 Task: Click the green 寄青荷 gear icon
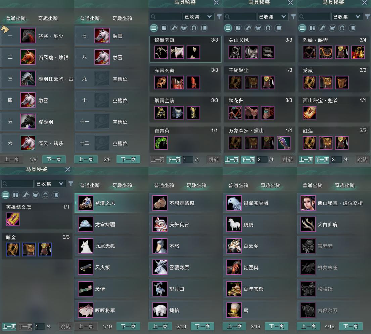161,143
